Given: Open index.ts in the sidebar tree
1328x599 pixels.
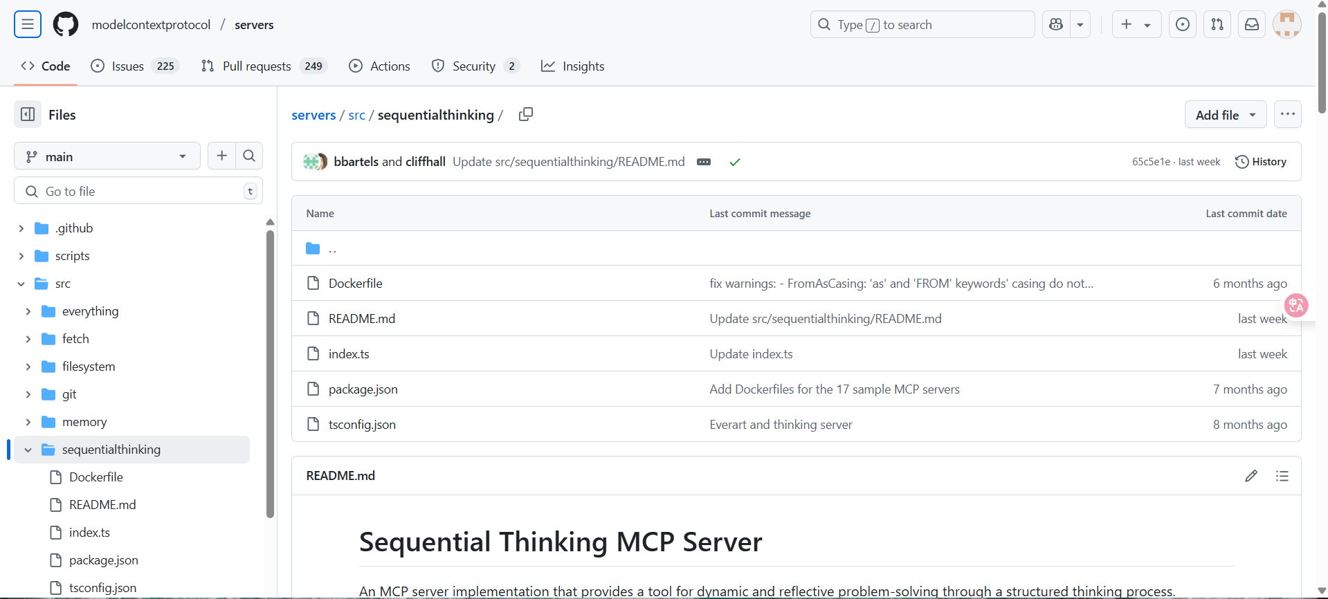Looking at the screenshot, I should [89, 533].
